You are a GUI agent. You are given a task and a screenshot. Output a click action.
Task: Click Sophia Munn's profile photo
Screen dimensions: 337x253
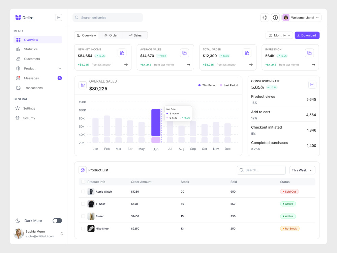[19, 234]
